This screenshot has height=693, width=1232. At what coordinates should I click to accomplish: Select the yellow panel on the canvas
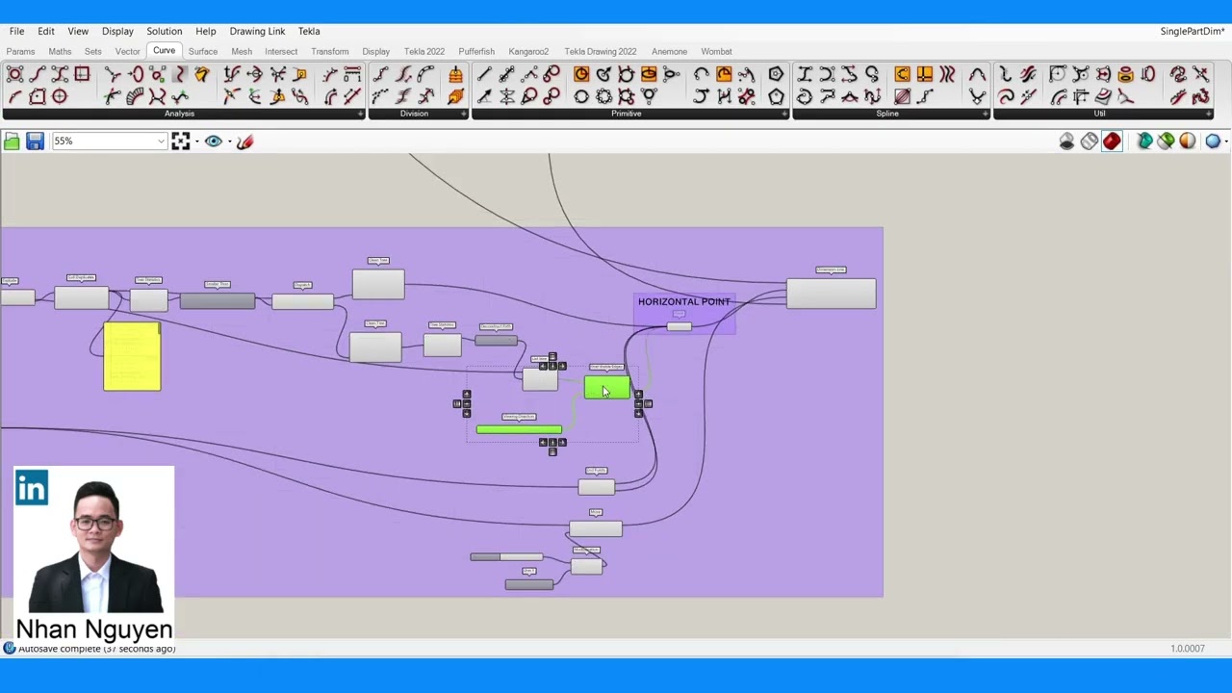[132, 357]
